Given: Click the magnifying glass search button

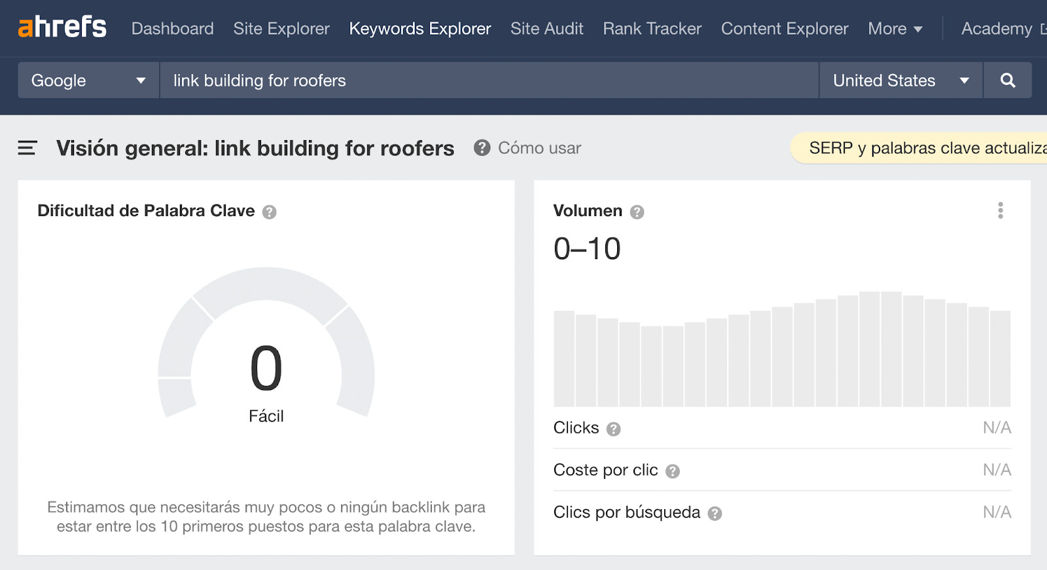Looking at the screenshot, I should pyautogui.click(x=1008, y=80).
